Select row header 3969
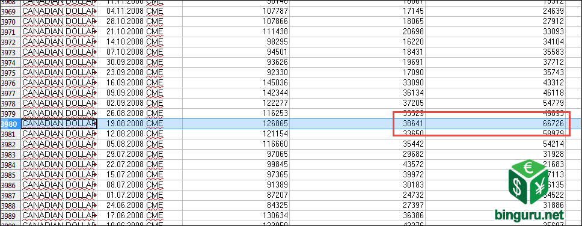The image size is (582, 226). click(x=10, y=11)
